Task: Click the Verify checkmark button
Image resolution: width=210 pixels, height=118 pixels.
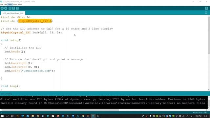Action: tap(2, 8)
